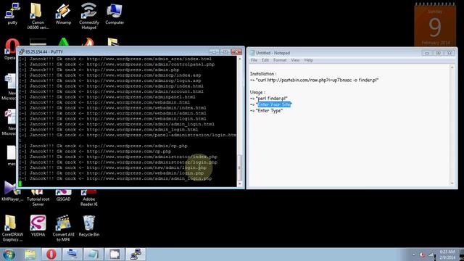Click the Notepad scrollbar up arrow
The height and width of the screenshot is (261, 464).
tap(452, 67)
